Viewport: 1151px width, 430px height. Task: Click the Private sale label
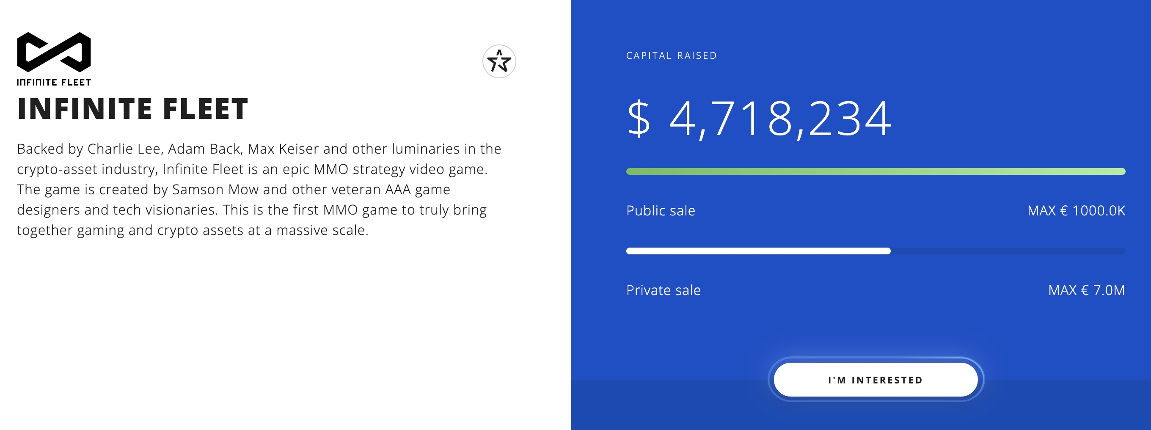pos(663,290)
